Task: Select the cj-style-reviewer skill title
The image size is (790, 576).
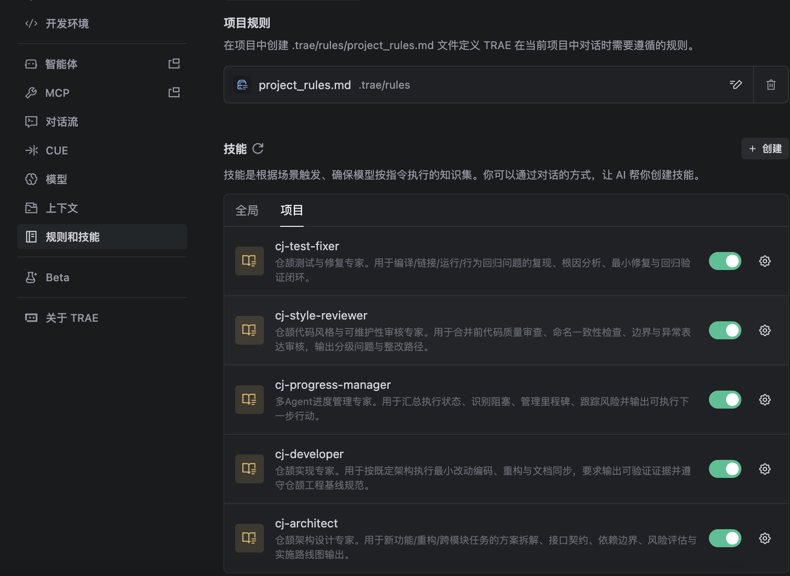Action: (321, 316)
